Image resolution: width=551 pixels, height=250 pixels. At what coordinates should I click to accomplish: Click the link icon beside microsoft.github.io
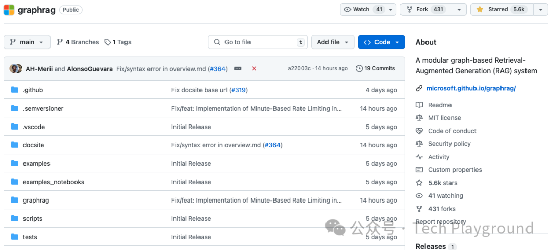pyautogui.click(x=419, y=88)
